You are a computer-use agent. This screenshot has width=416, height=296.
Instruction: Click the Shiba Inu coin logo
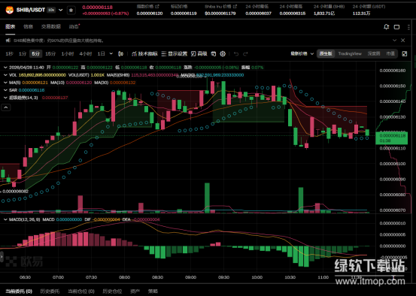pyautogui.click(x=10, y=10)
